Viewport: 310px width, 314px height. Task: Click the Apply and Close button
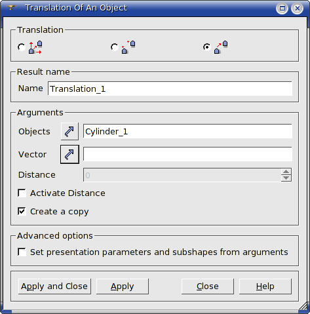54,286
